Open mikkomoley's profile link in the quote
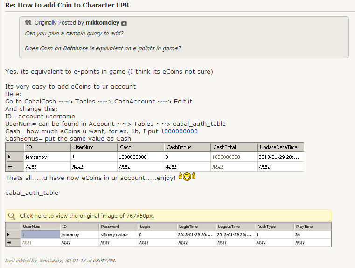Screen dimensions: 355x268 tap(103, 22)
